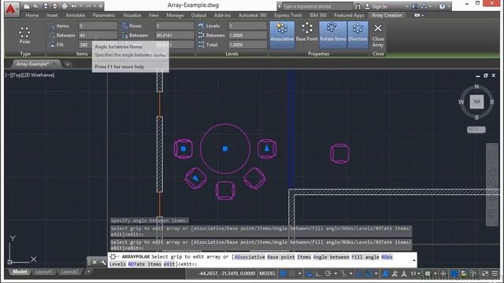Expand the quick access toolbar customize dropdown
The width and height of the screenshot is (504, 283).
pos(101,6)
